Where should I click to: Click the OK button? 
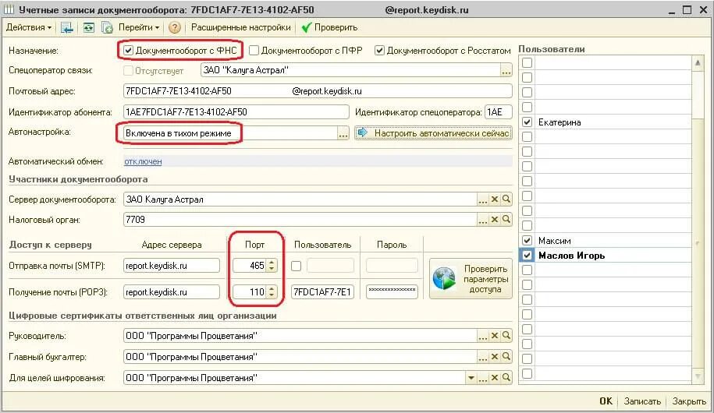click(606, 401)
